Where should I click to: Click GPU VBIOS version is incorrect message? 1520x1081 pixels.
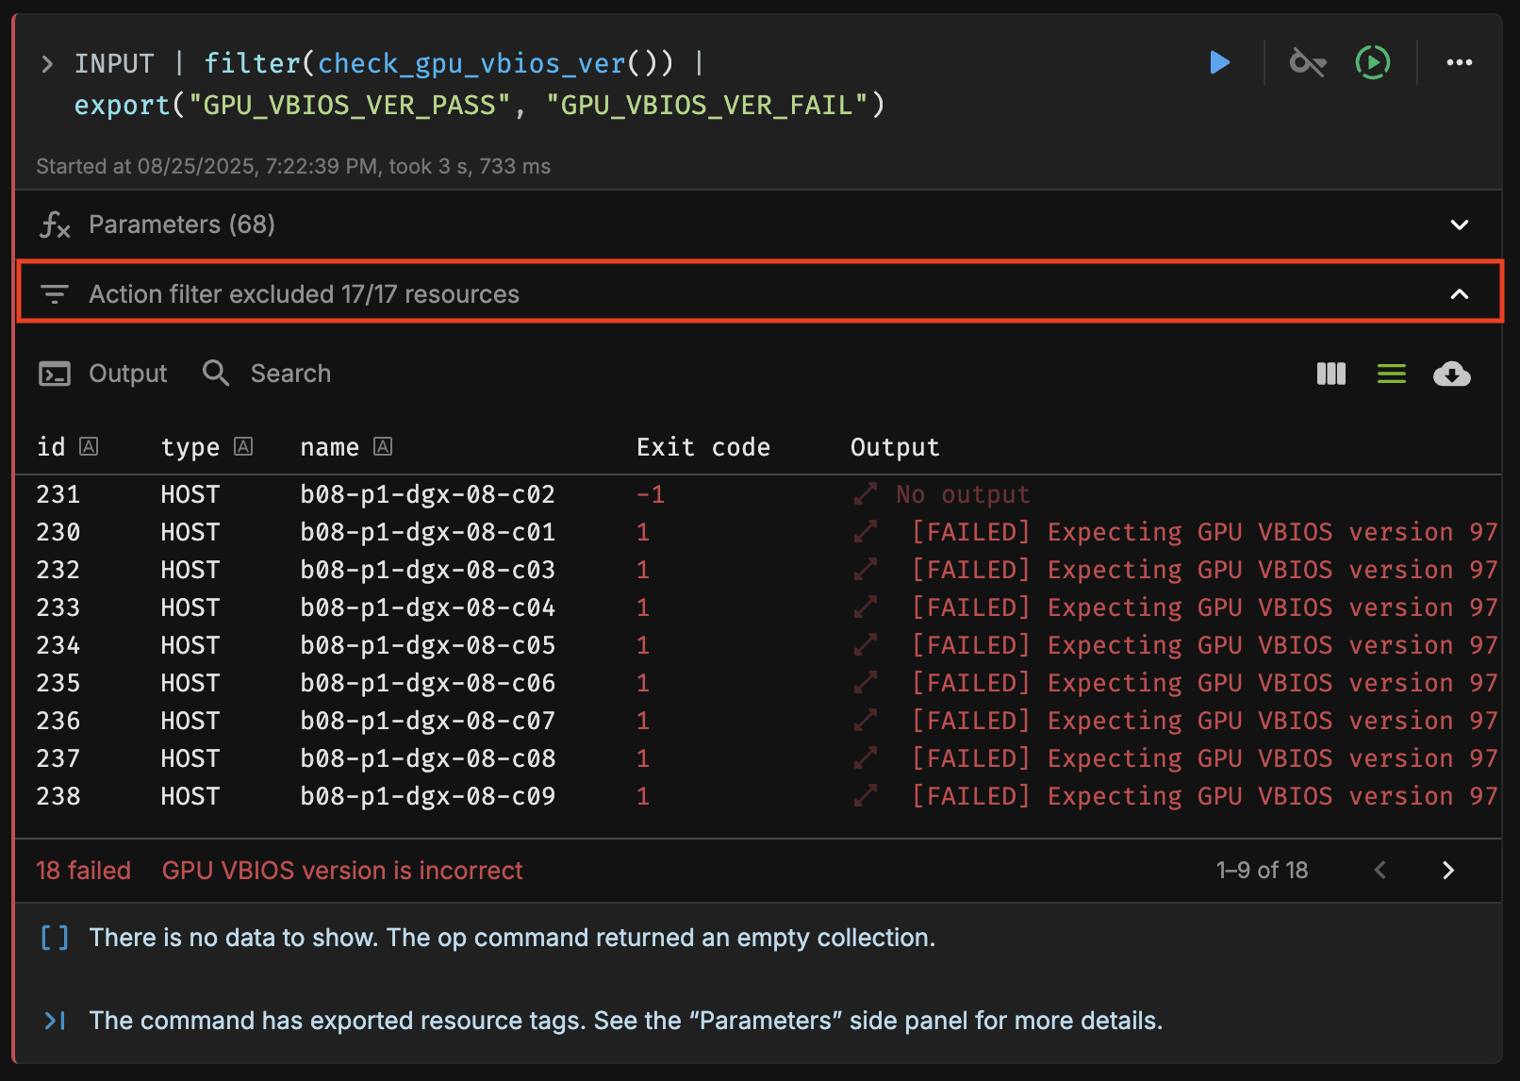click(342, 870)
